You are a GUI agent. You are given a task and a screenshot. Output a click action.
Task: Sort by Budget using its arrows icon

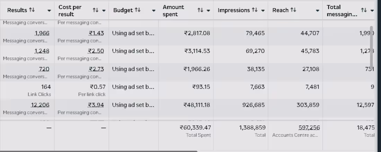tap(138, 10)
